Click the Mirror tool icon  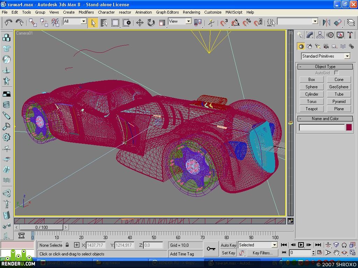coord(327,23)
